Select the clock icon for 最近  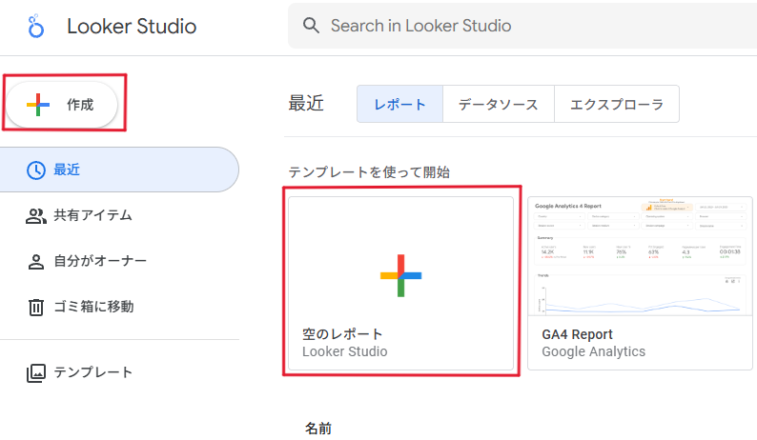pos(35,170)
